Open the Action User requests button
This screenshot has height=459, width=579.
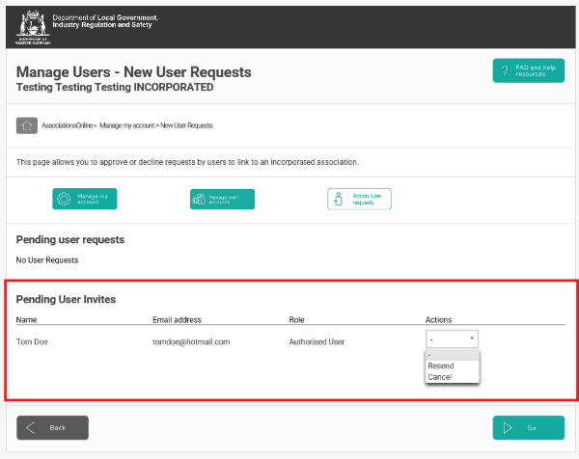coord(359,199)
